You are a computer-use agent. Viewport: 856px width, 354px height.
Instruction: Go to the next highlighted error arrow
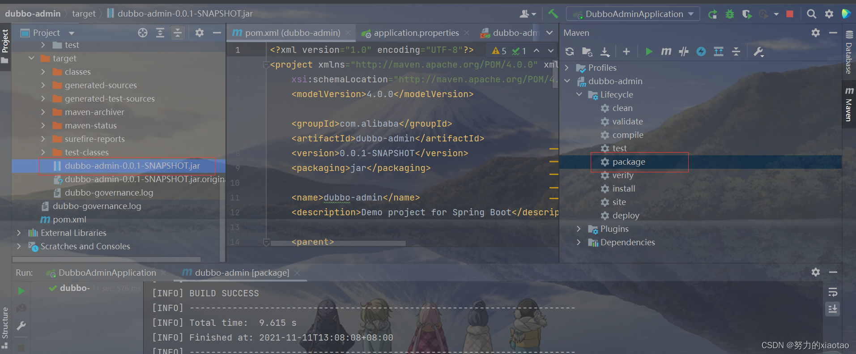point(551,51)
